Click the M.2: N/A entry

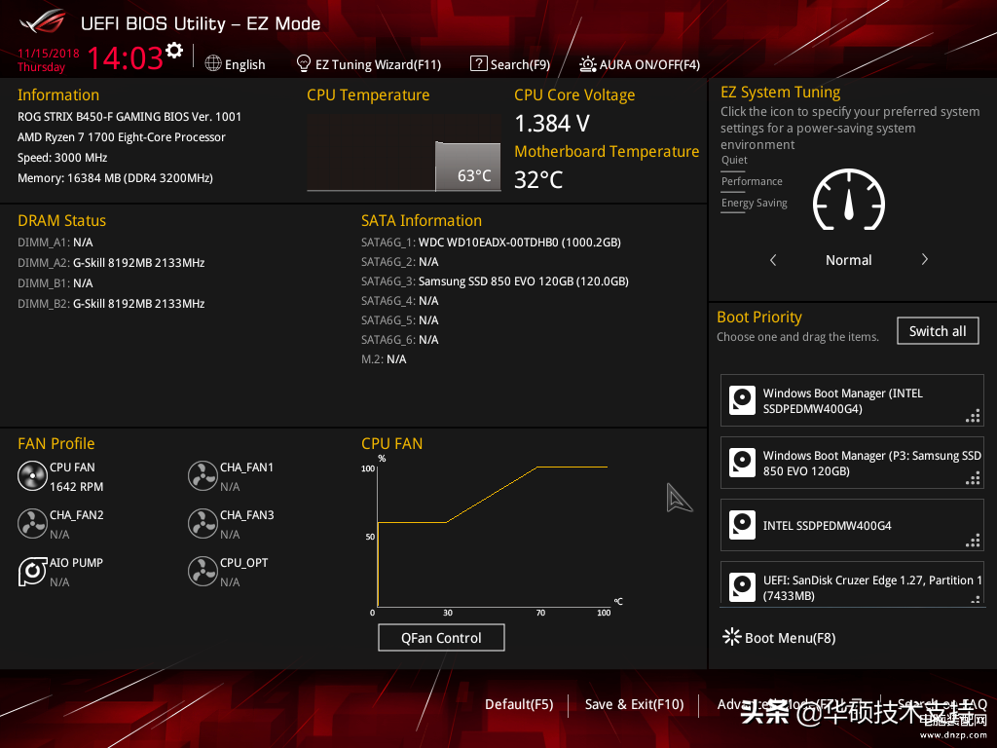click(384, 359)
